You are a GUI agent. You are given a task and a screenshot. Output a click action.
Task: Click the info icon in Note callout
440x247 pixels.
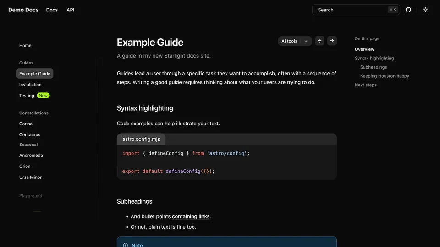pos(126,245)
